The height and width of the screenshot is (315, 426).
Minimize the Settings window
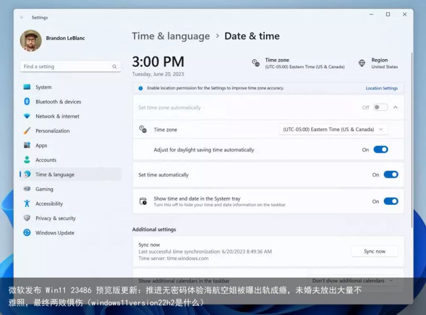[x=371, y=14]
